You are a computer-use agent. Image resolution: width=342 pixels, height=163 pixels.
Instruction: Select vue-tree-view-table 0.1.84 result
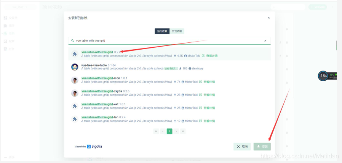[169, 67]
